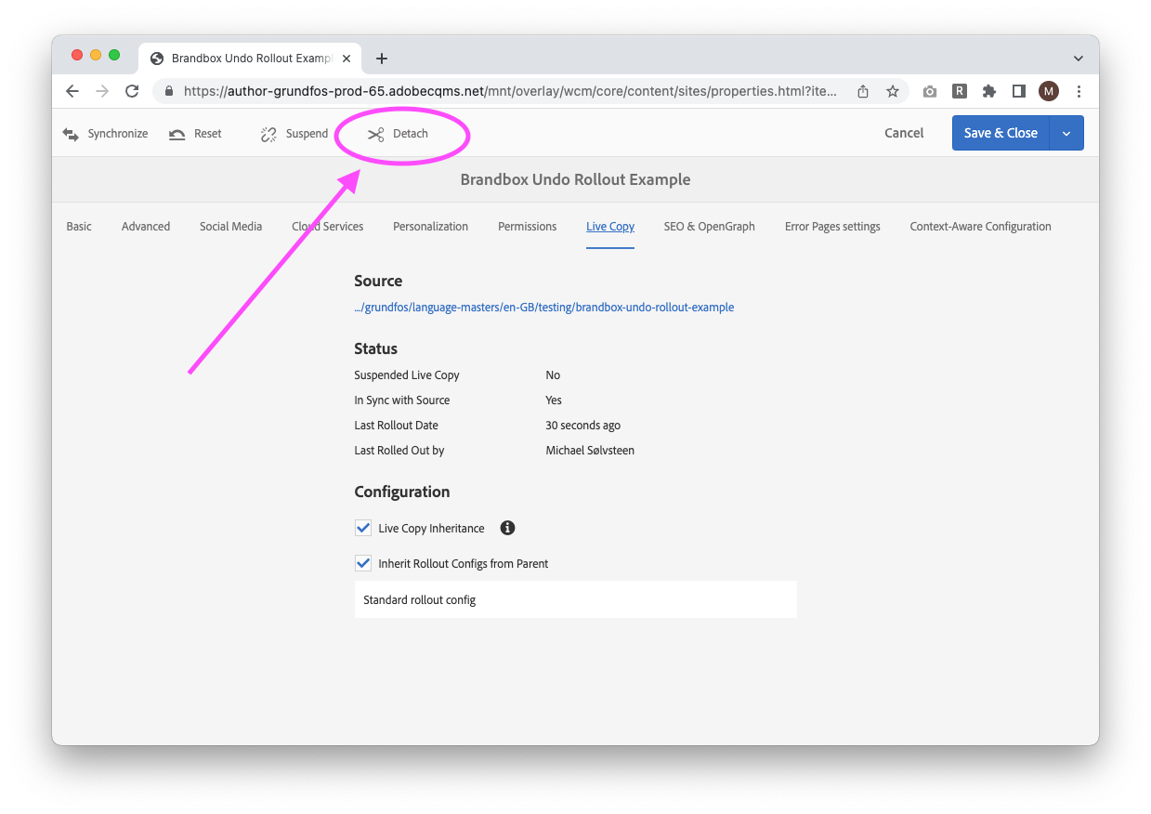
Task: Toggle the Live Copy Inheritance checkbox
Action: (363, 528)
